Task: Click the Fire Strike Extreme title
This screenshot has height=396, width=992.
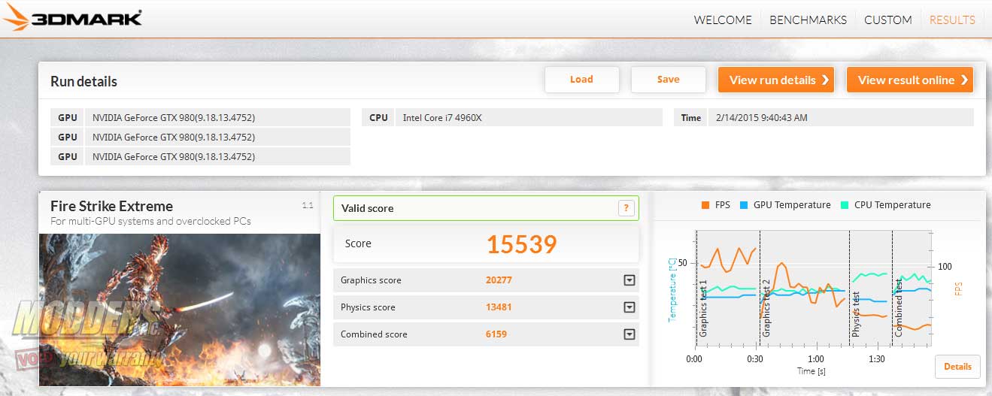Action: [111, 206]
